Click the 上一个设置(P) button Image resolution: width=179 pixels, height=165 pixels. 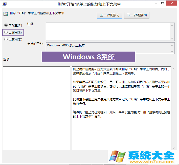pyautogui.click(x=109, y=15)
